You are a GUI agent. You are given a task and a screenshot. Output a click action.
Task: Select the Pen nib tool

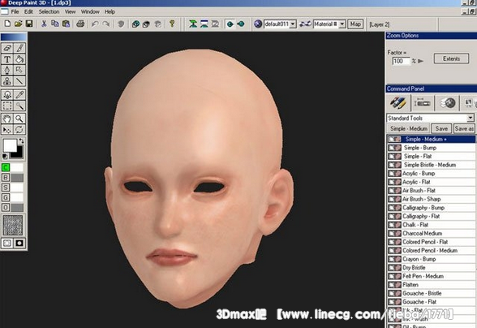click(7, 70)
